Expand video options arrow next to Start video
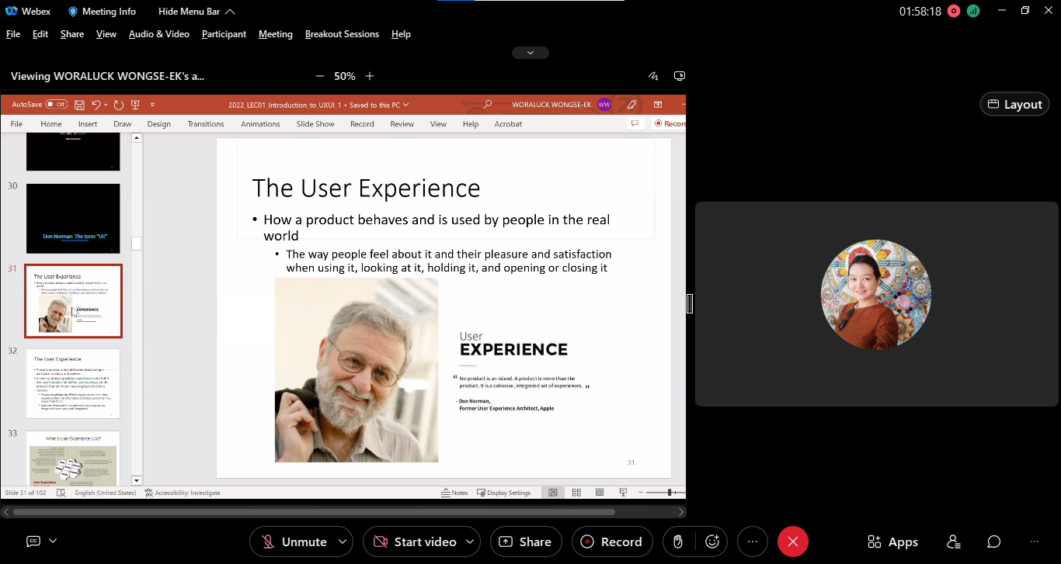 click(x=470, y=542)
